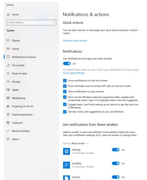
Task: Click the Find a setting search box
Action: pyautogui.click(x=31, y=22)
